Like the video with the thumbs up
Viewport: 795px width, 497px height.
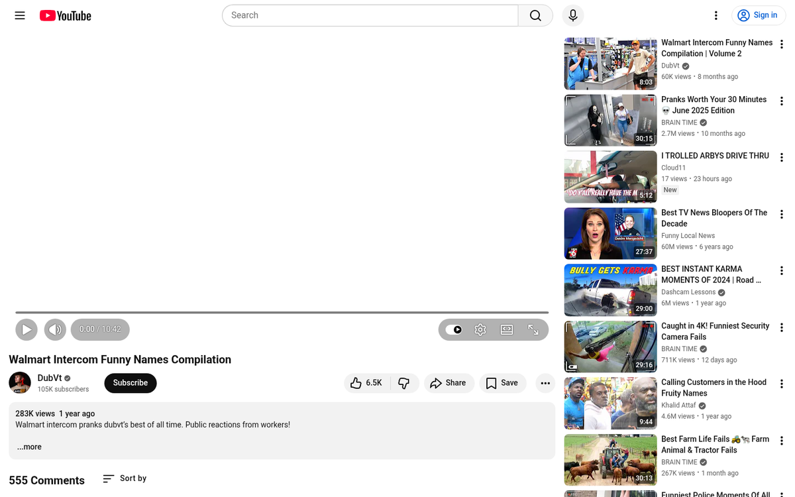[366, 383]
